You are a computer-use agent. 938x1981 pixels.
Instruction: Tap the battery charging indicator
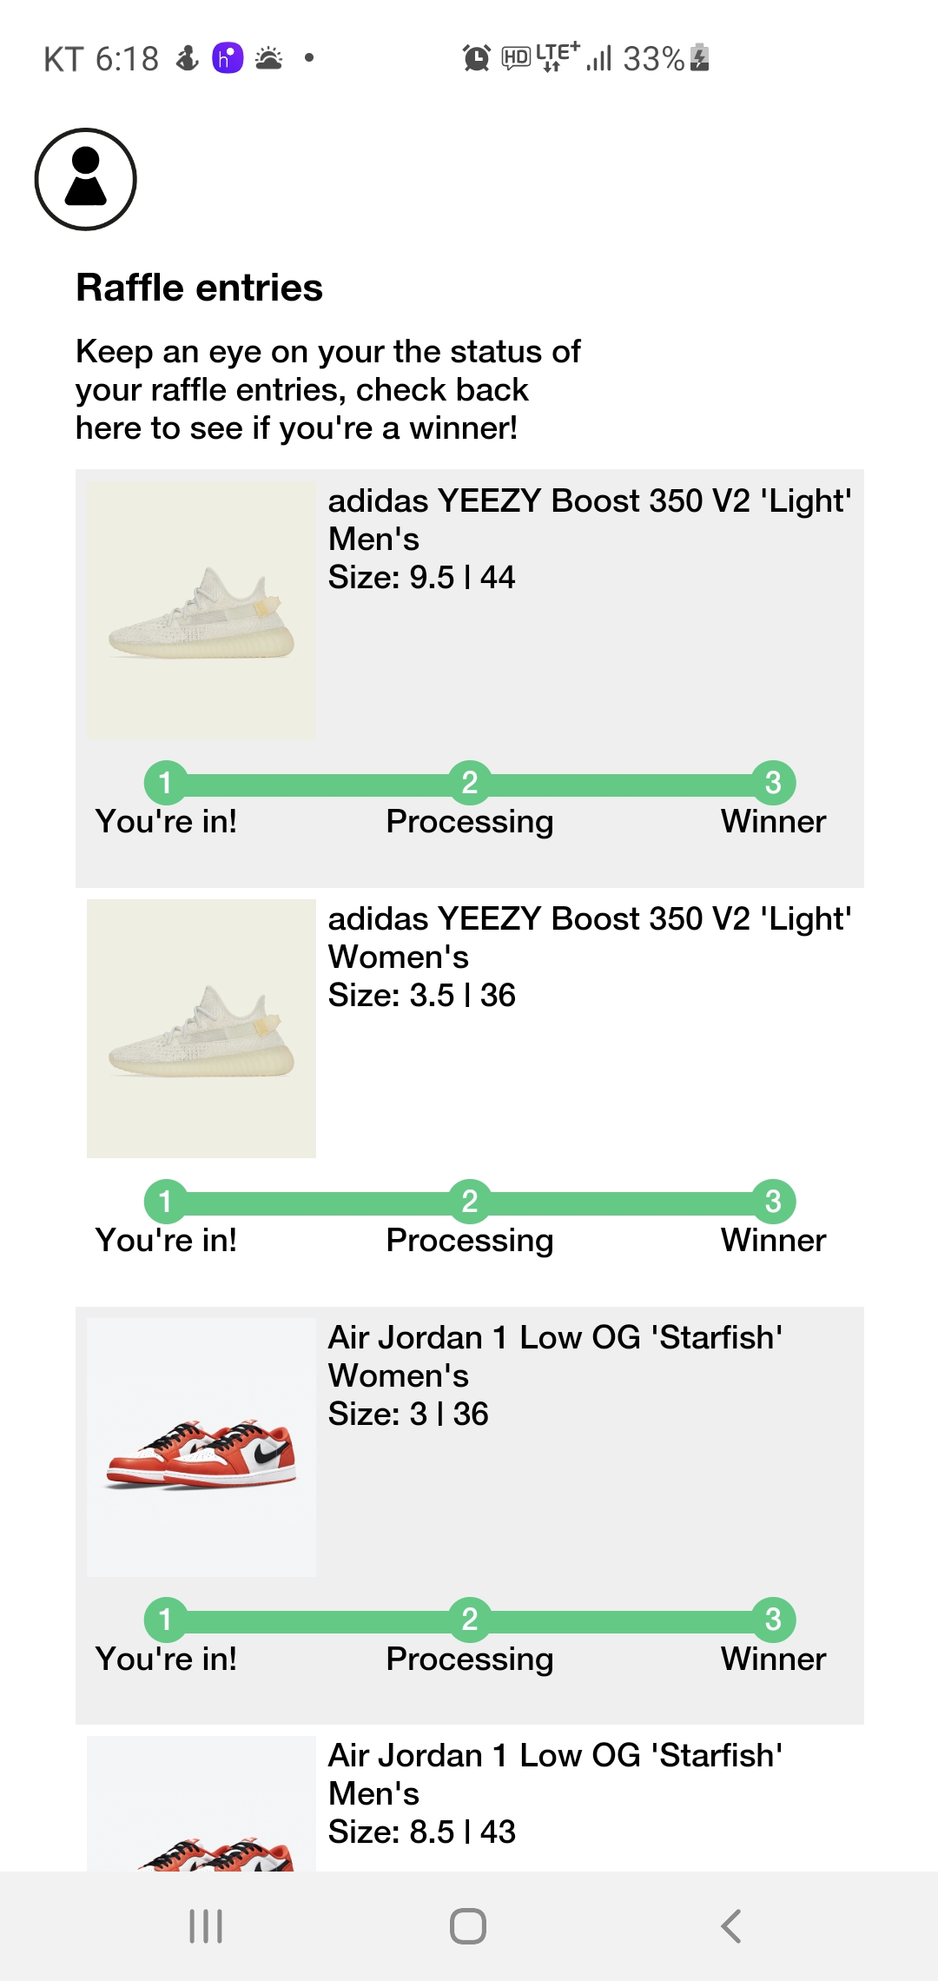coord(700,58)
